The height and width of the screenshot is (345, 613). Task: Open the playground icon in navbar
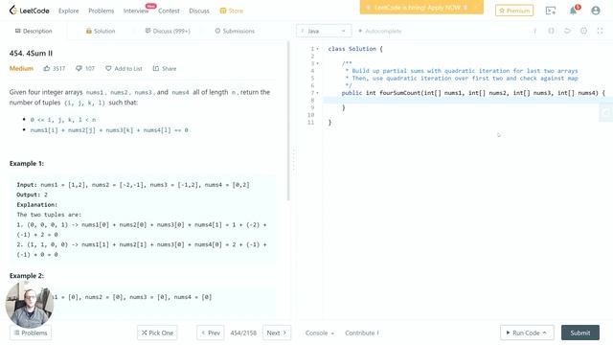click(551, 11)
